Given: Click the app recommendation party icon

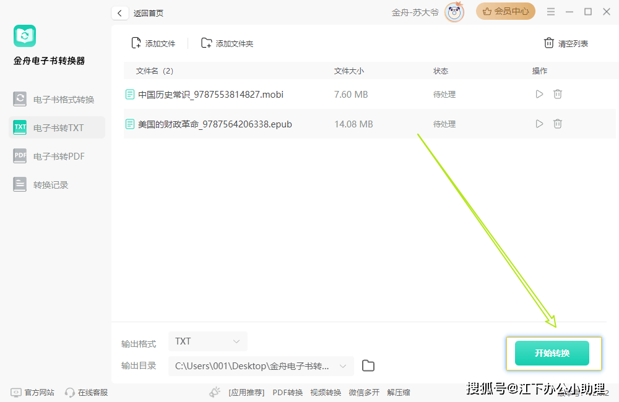Looking at the screenshot, I should pos(215,392).
